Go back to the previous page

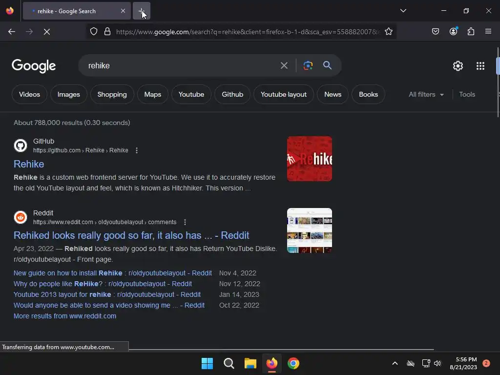point(12,32)
